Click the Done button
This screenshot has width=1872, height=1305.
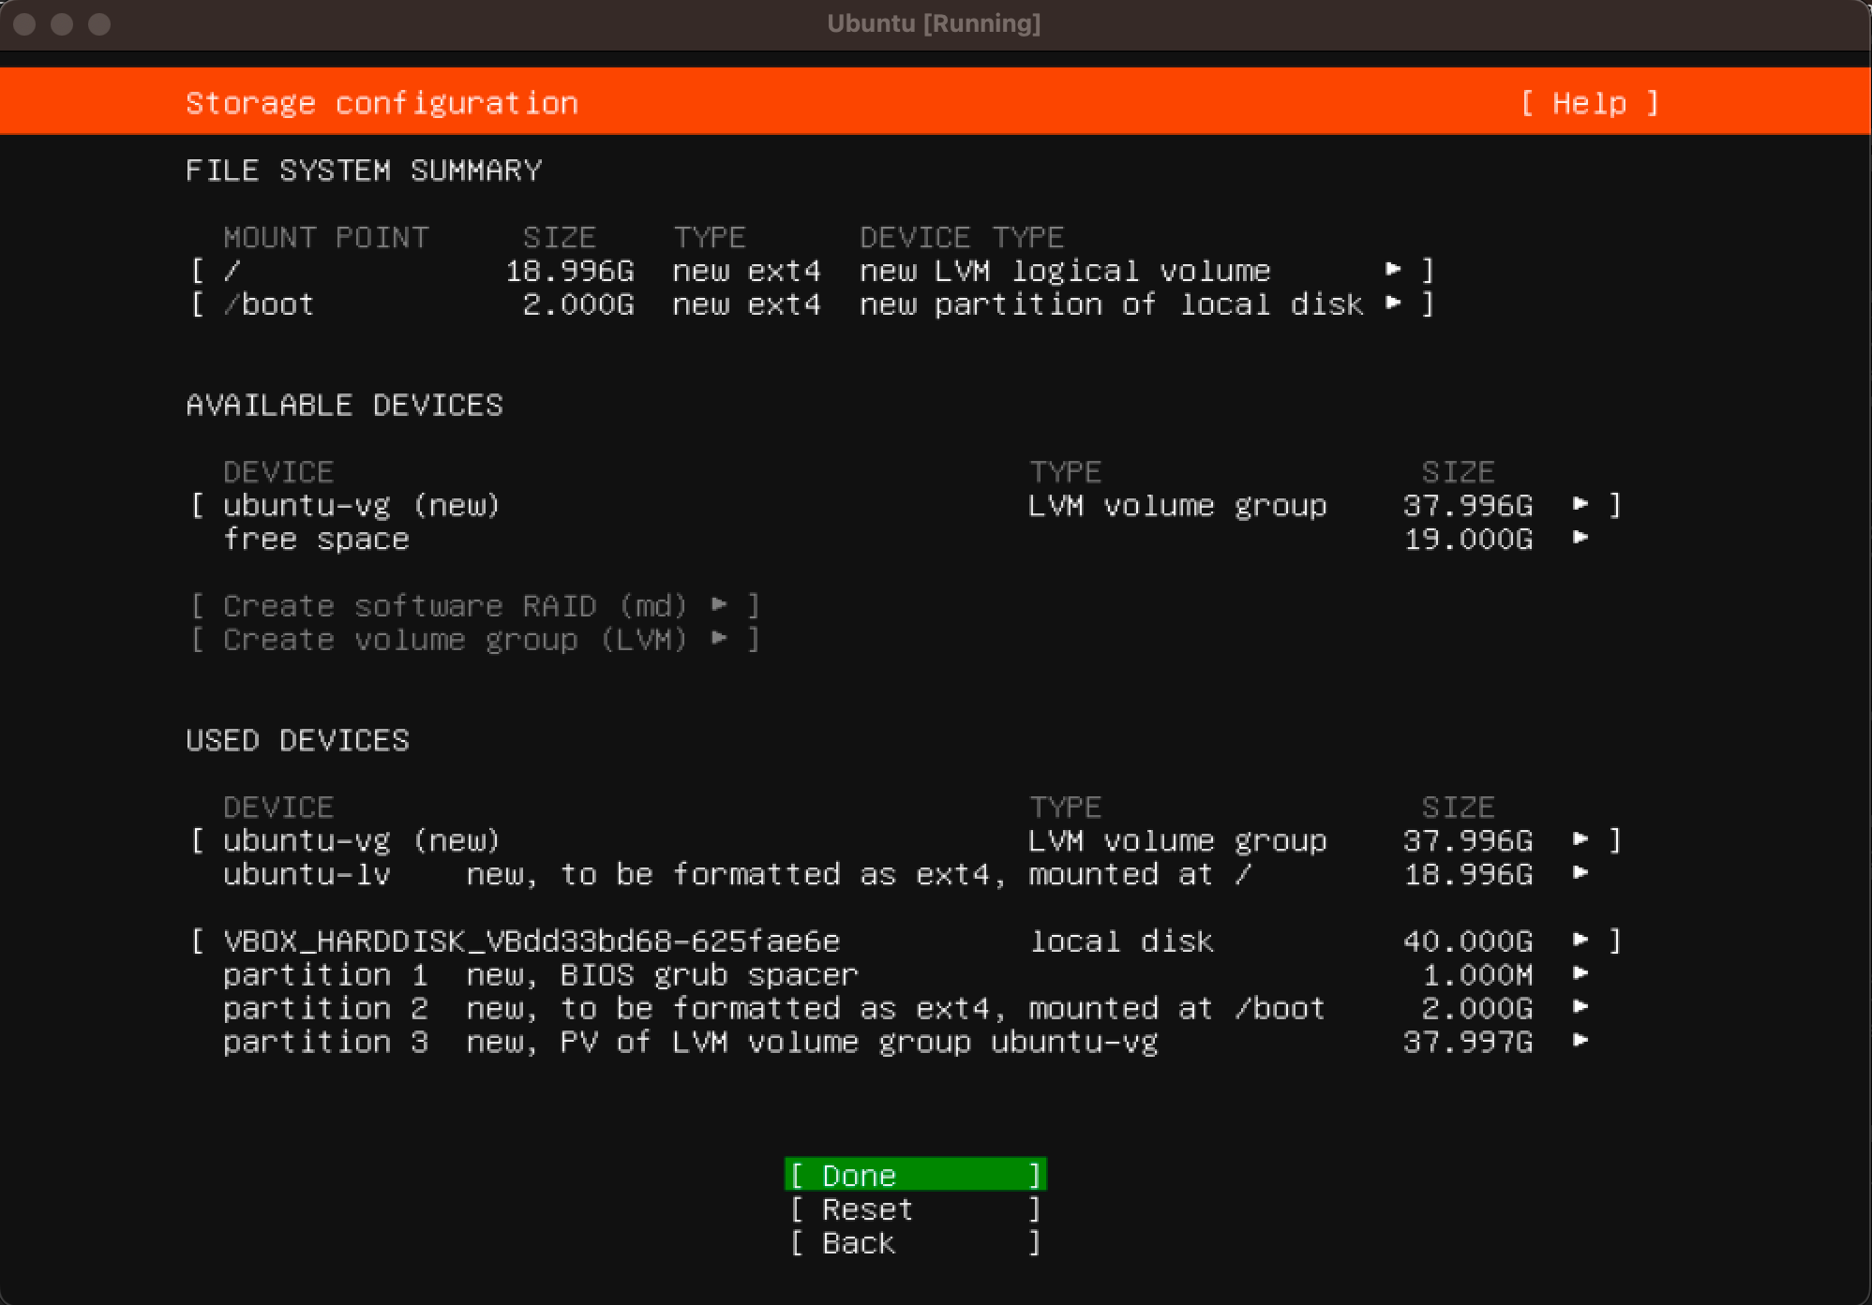point(914,1175)
